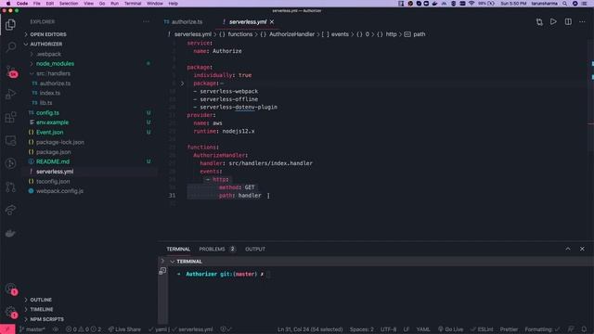
Task: Open Docker view in activity bar
Action: pyautogui.click(x=10, y=233)
